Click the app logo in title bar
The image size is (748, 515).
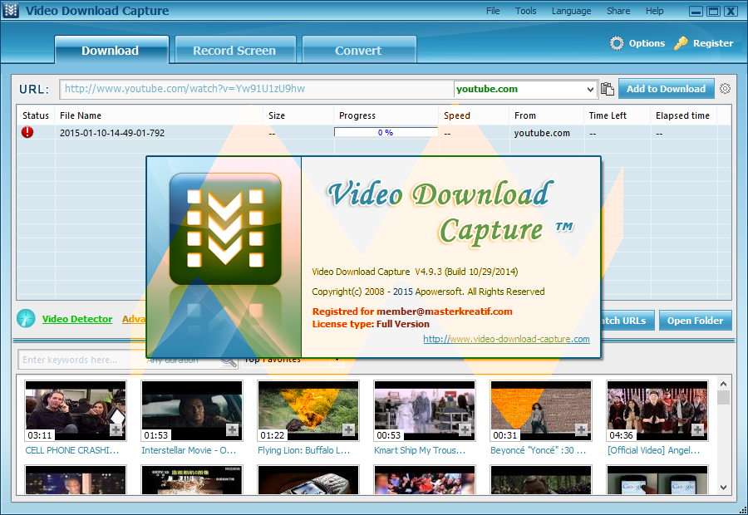[x=11, y=11]
